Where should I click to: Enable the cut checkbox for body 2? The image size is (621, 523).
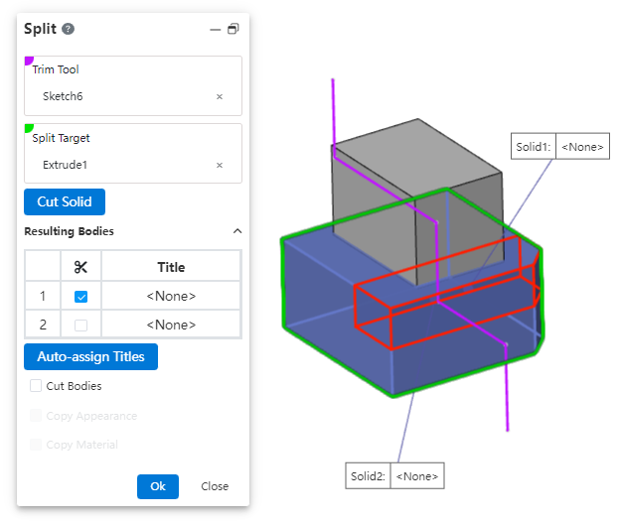pos(81,325)
